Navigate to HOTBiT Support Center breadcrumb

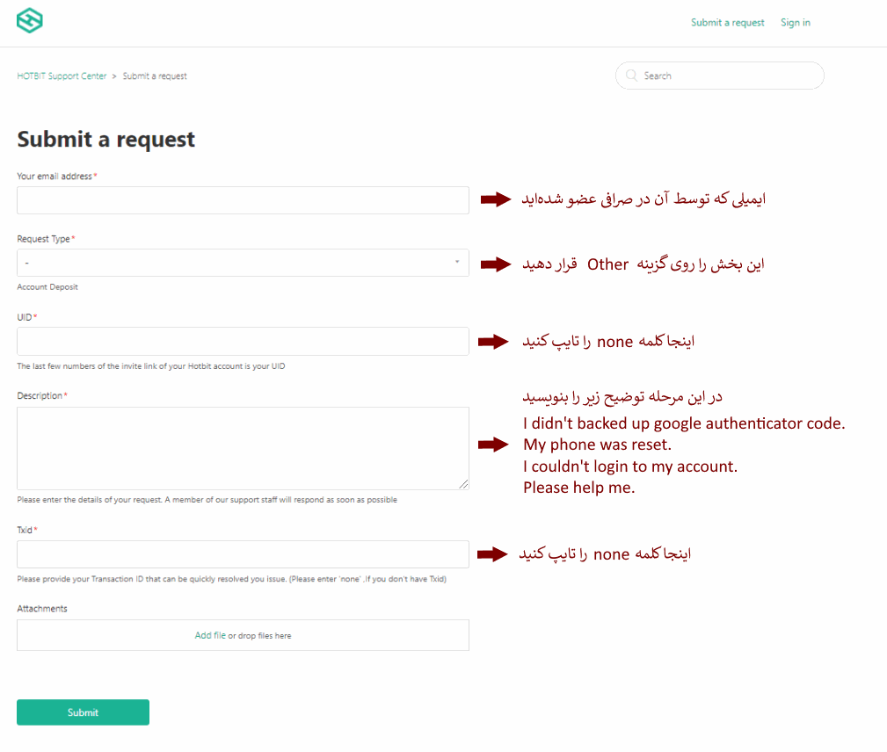(62, 76)
